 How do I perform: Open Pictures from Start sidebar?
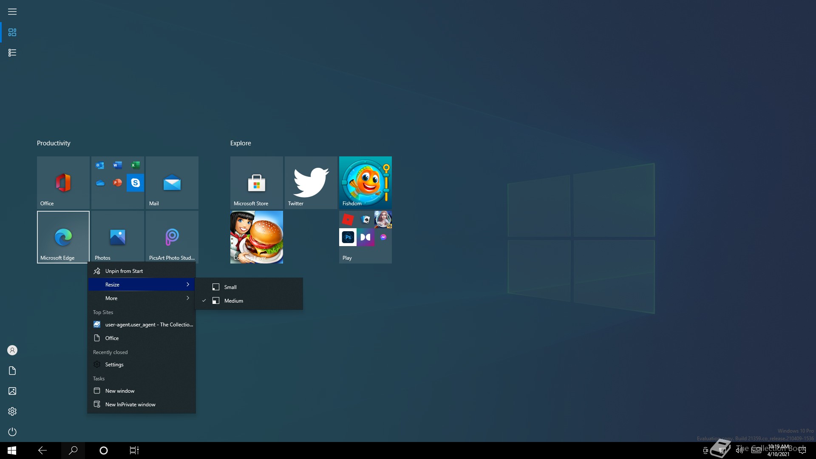[x=12, y=391]
